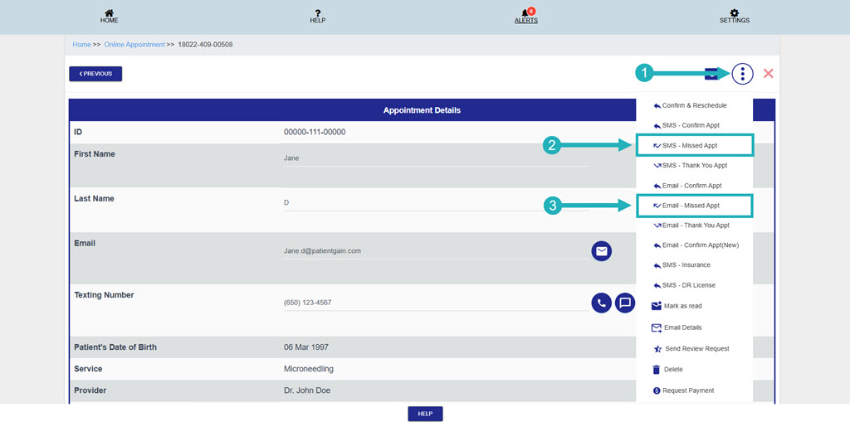
Task: Choose Mark as read in the menu
Action: [x=682, y=306]
